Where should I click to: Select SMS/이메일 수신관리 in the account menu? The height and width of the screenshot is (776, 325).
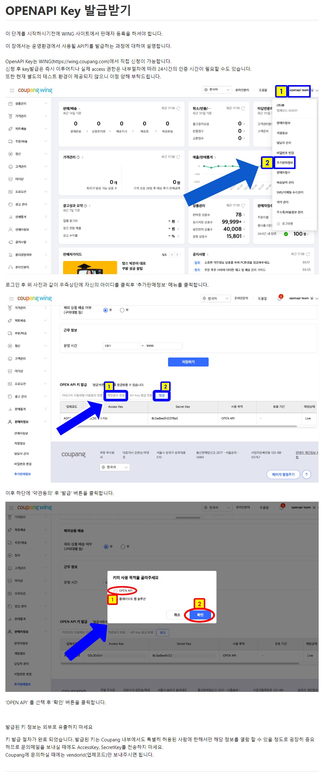point(290,192)
